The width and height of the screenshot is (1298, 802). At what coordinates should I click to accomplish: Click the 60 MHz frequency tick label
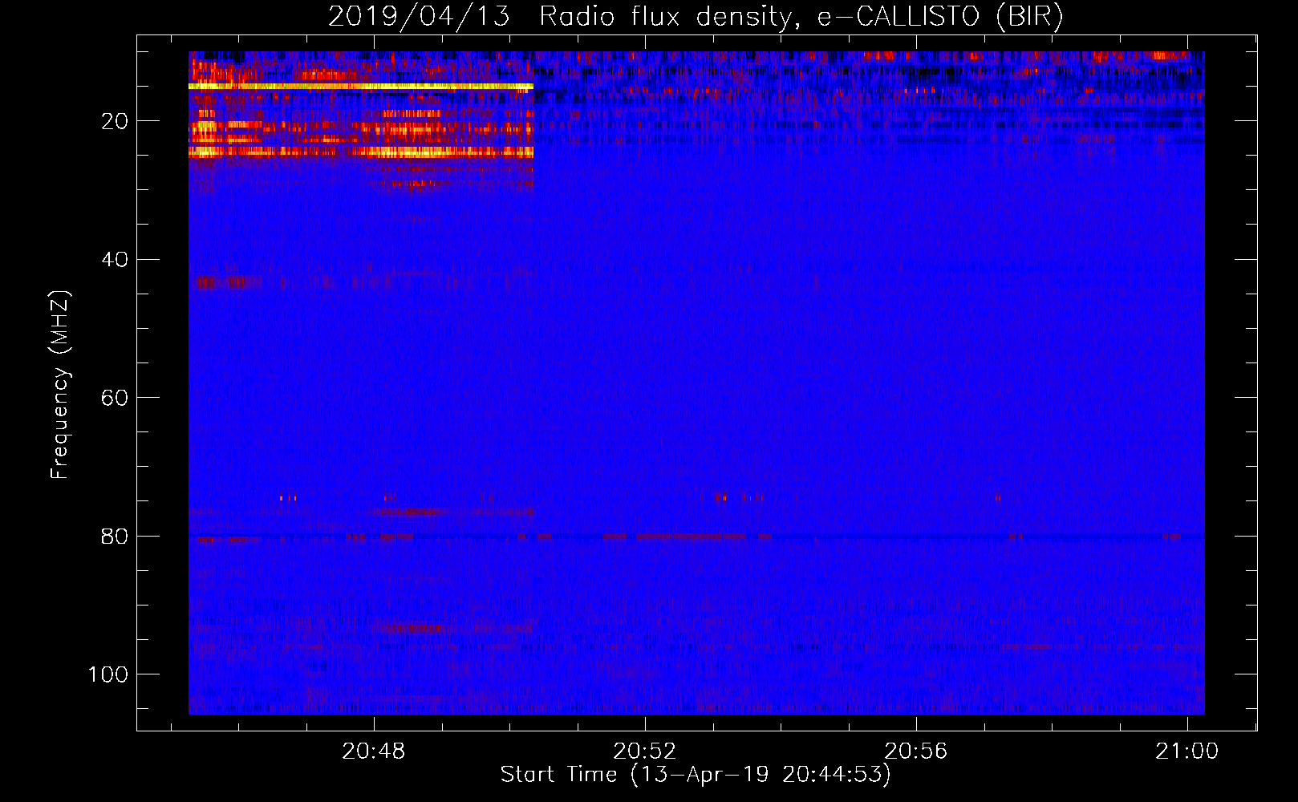[115, 398]
